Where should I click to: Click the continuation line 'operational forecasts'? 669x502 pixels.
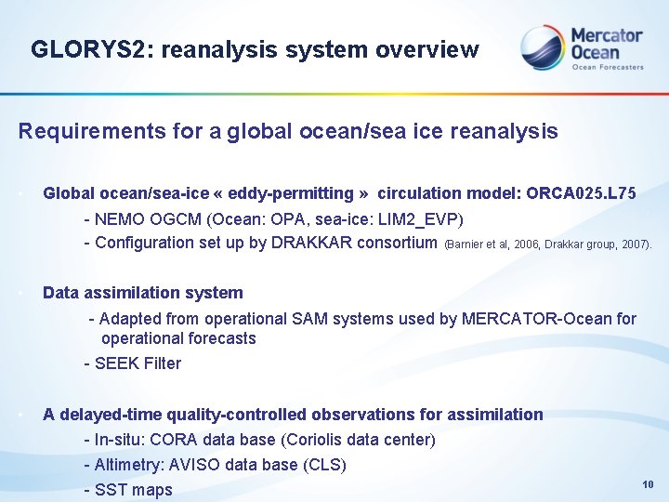click(x=178, y=338)
